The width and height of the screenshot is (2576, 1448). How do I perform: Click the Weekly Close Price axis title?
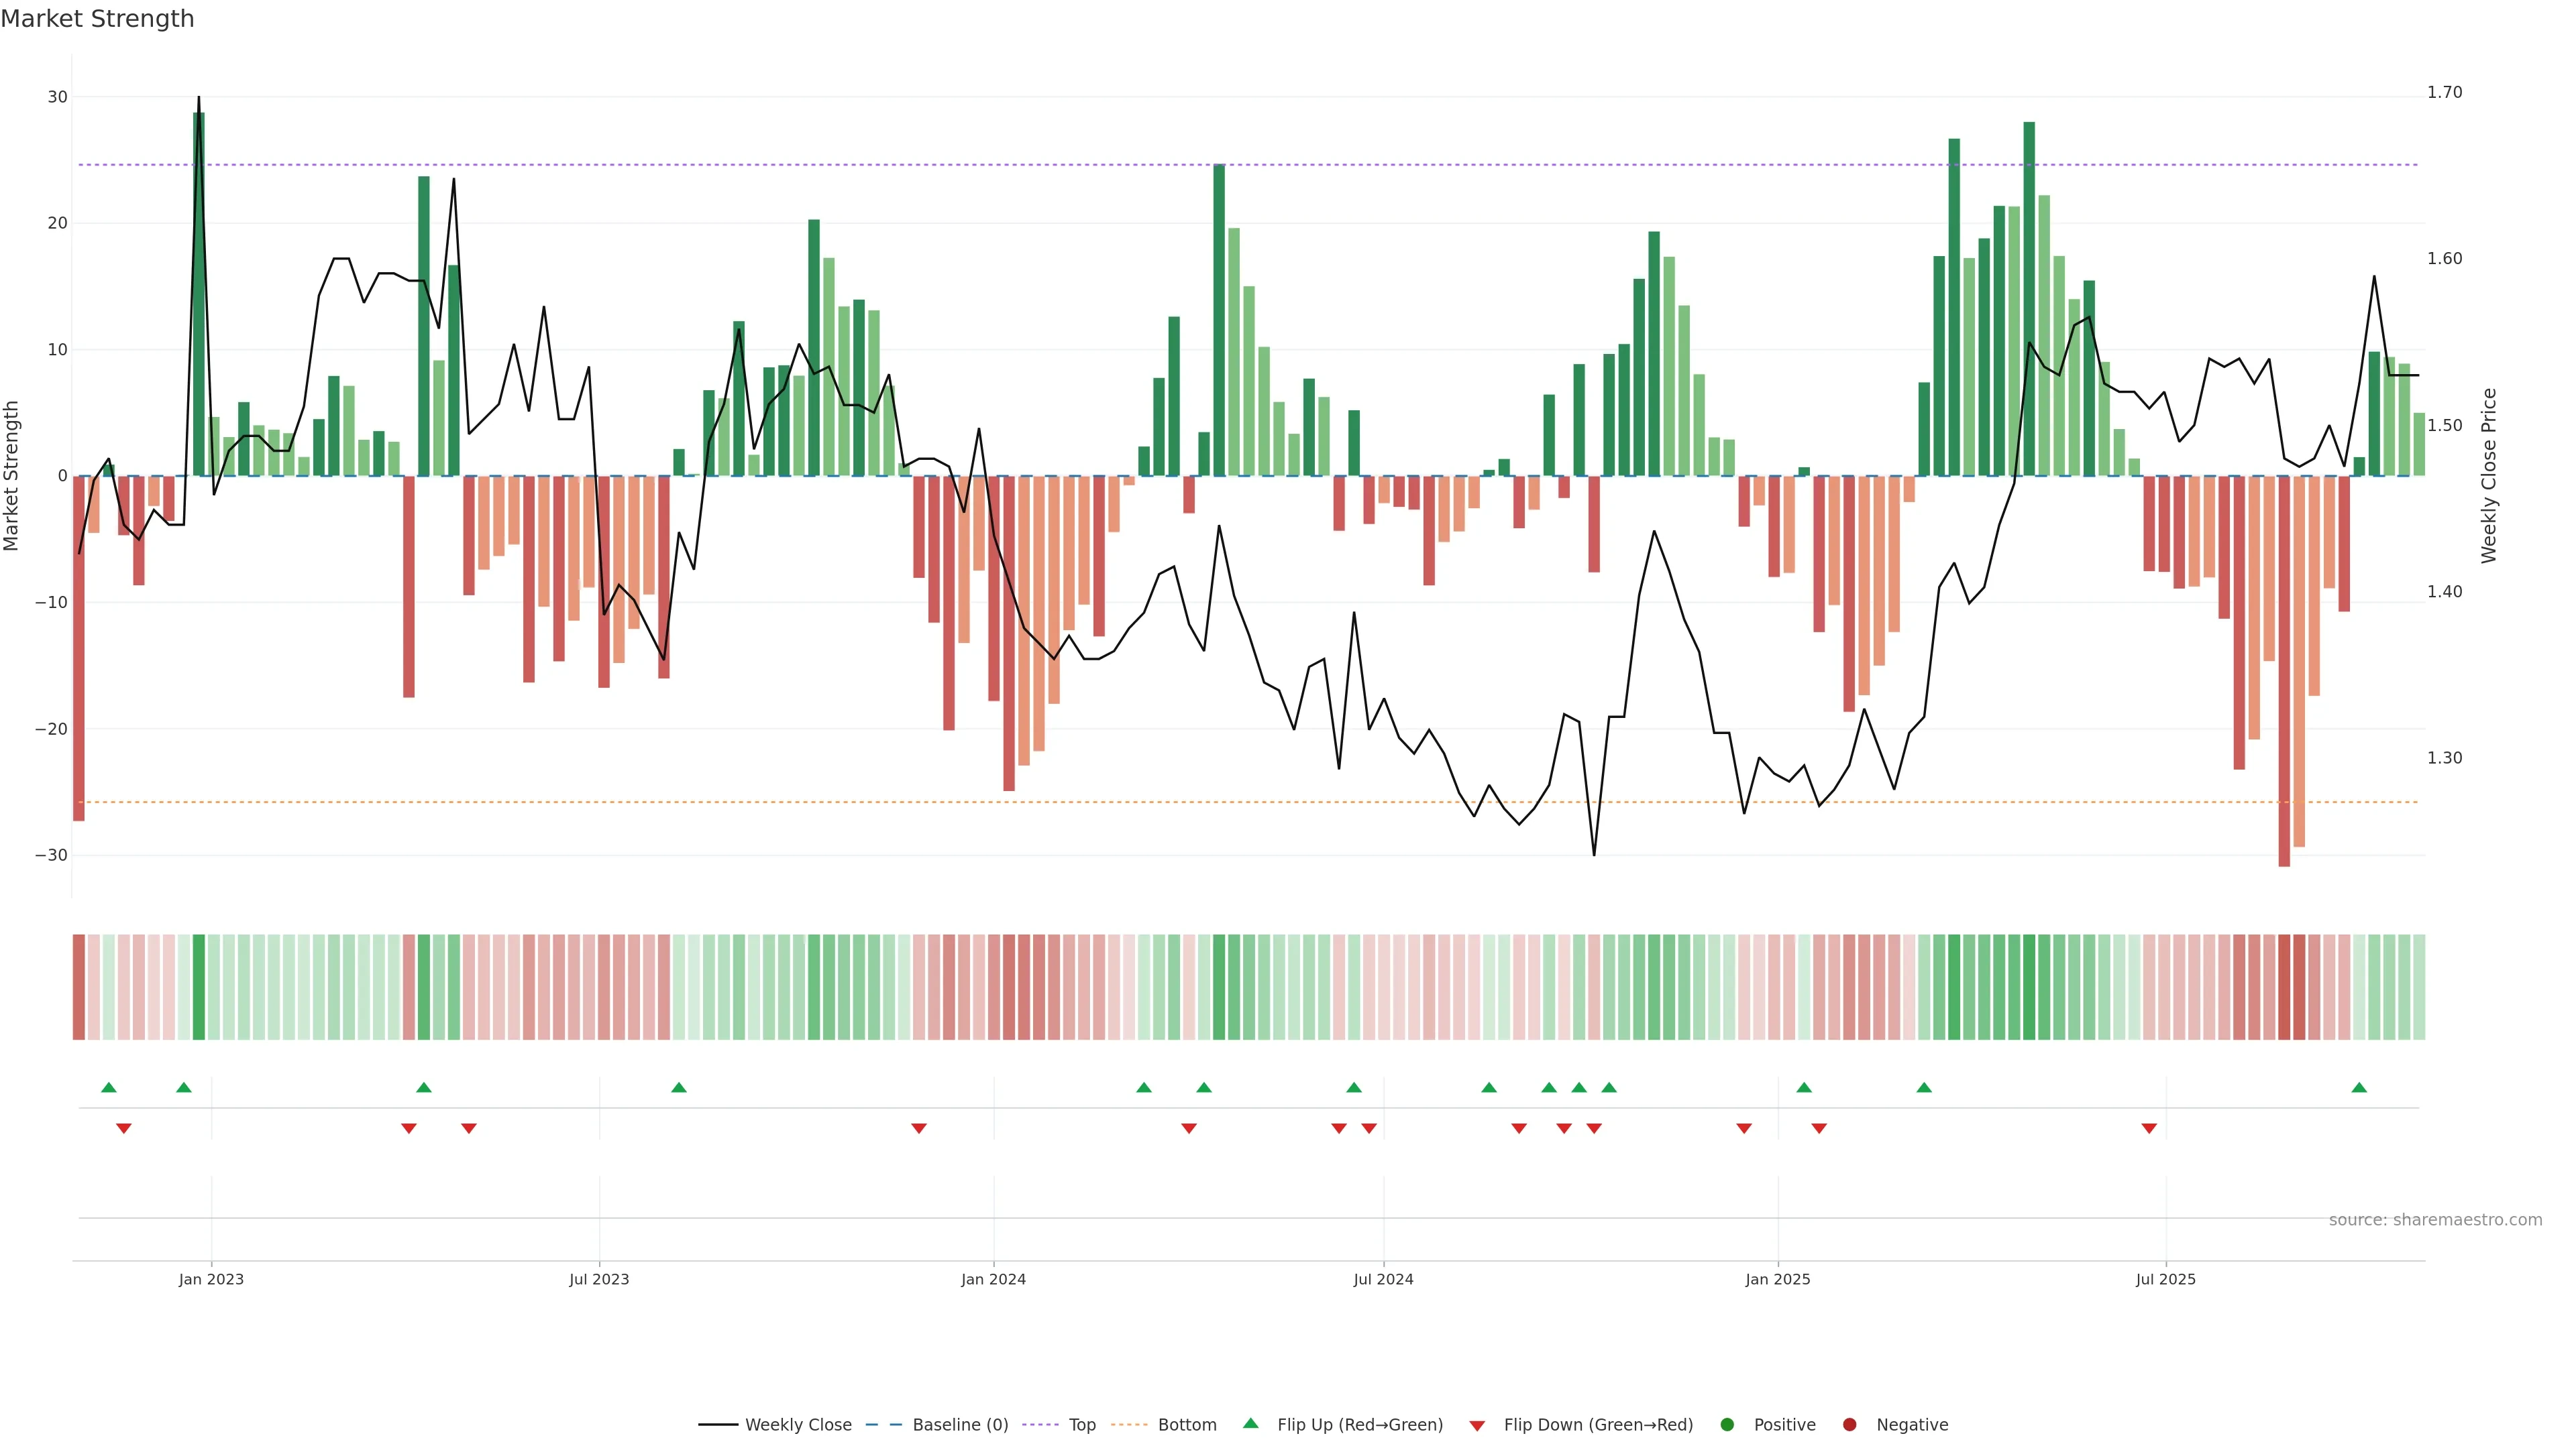[x=2489, y=476]
